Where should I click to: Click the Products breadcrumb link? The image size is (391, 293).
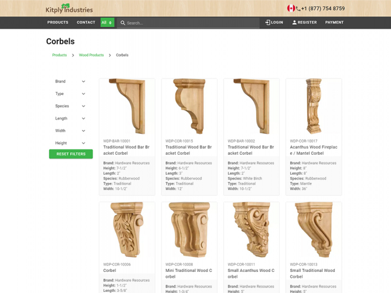[x=59, y=55]
